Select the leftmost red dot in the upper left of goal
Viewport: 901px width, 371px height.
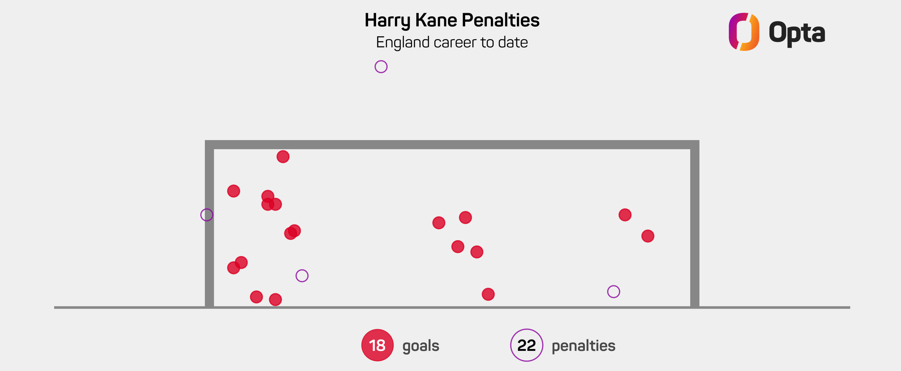234,191
